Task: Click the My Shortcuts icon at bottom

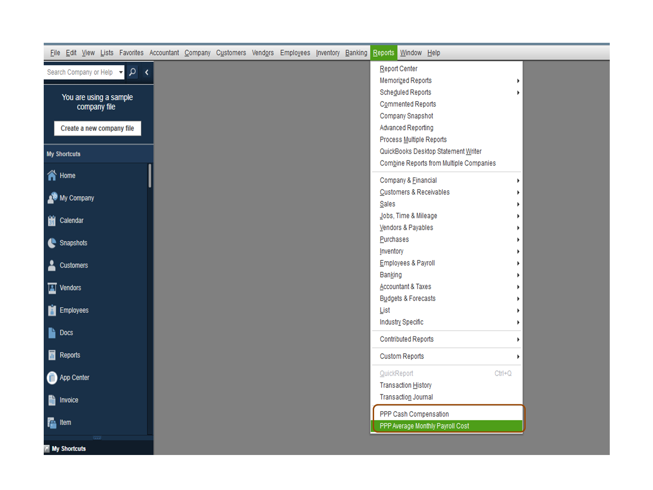Action: pos(47,449)
